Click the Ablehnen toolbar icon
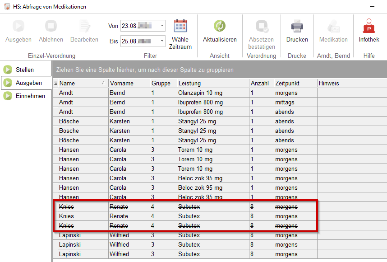Viewport: 387px width, 262px height. coord(51,26)
